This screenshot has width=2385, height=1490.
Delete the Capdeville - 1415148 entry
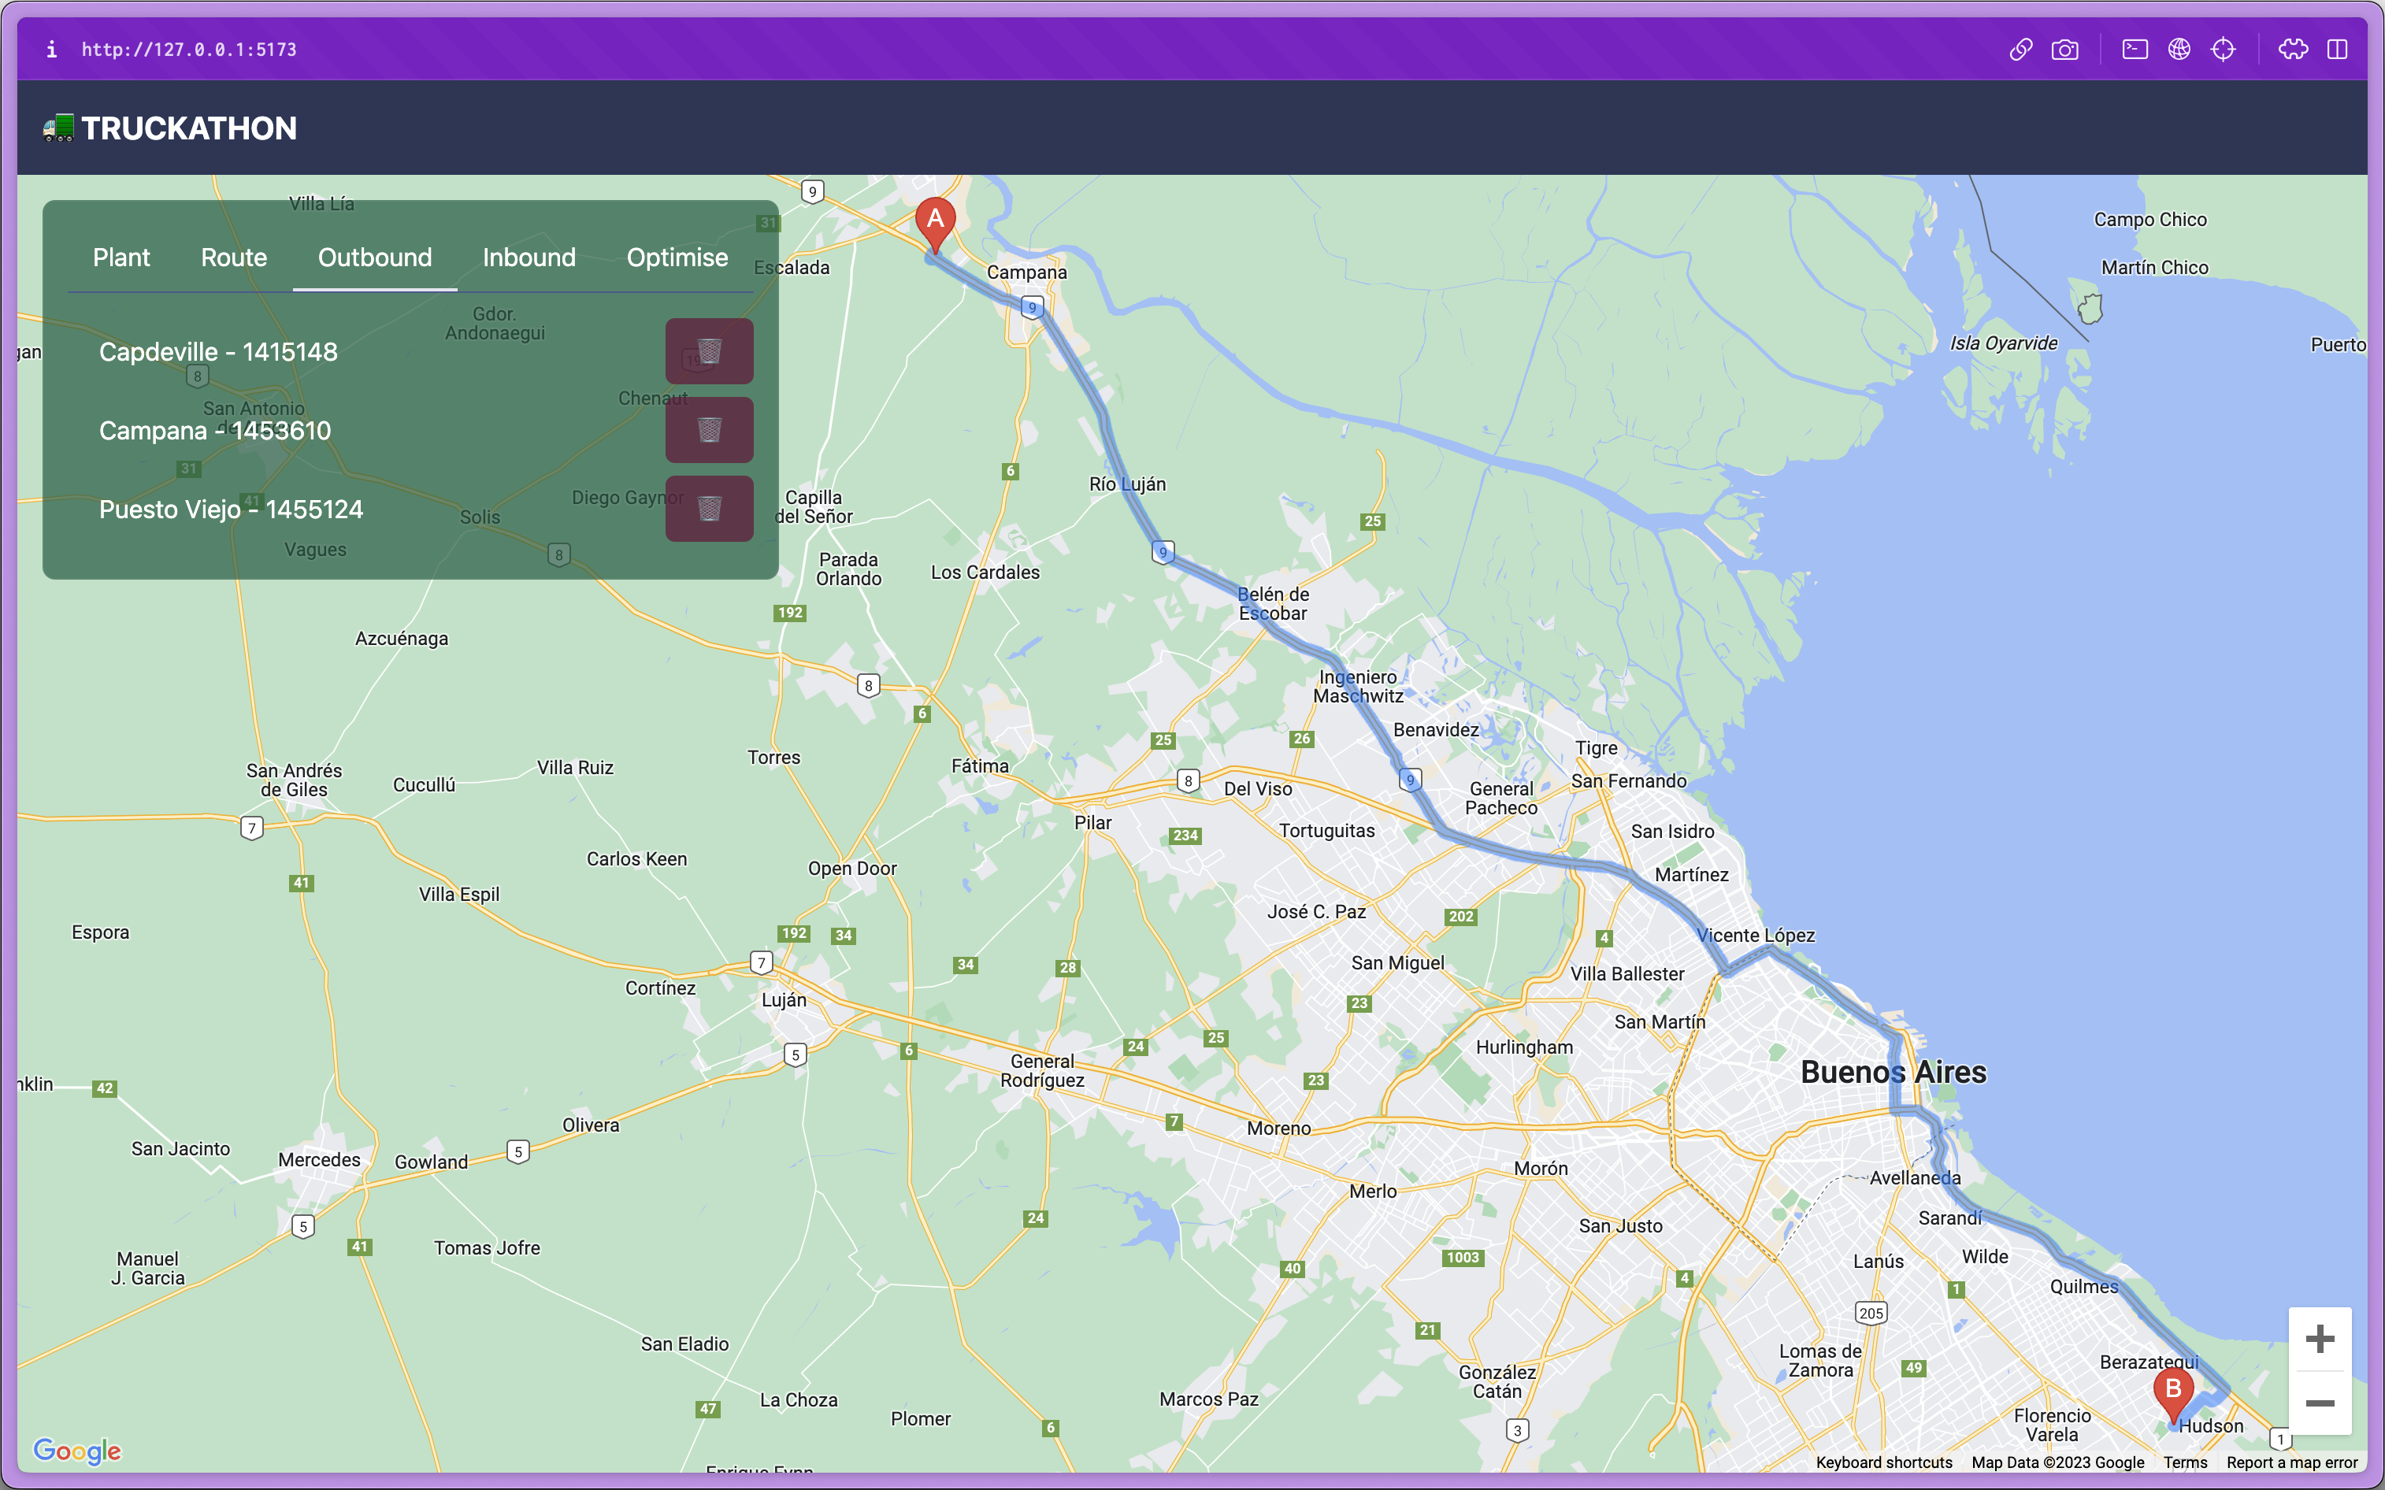pyautogui.click(x=709, y=350)
